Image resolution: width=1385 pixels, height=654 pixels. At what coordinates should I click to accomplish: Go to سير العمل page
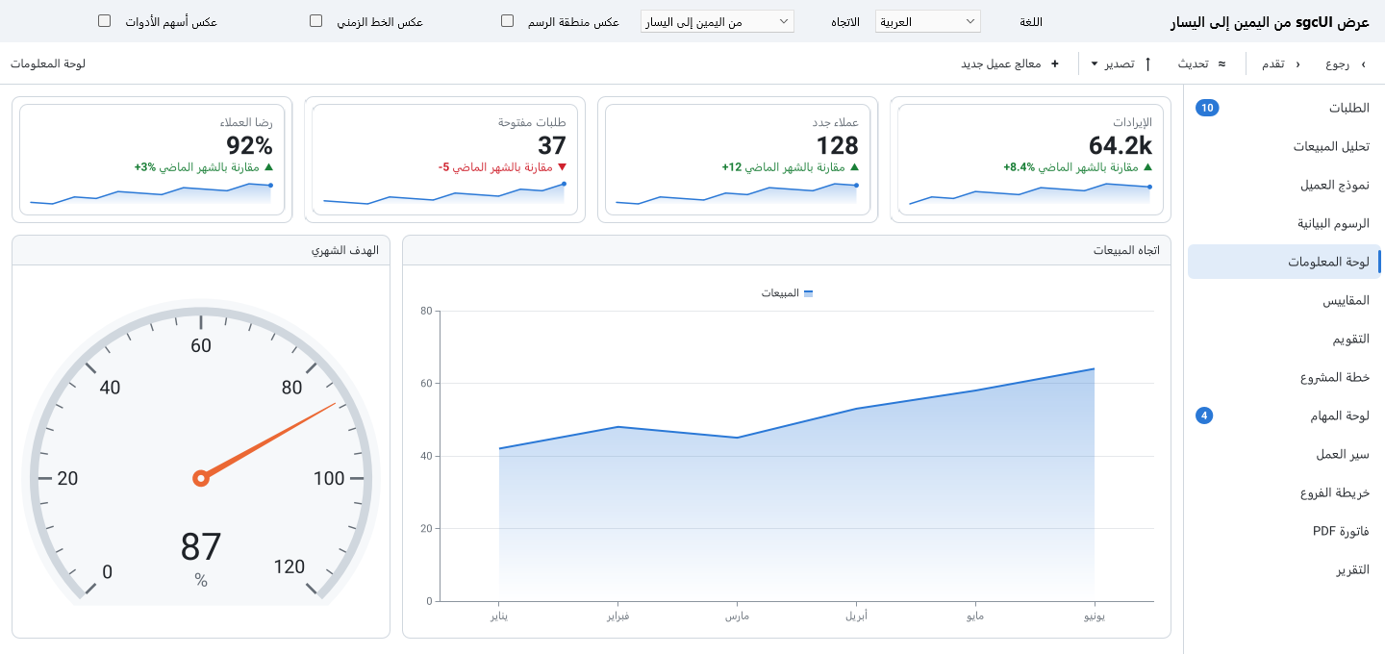click(x=1282, y=454)
